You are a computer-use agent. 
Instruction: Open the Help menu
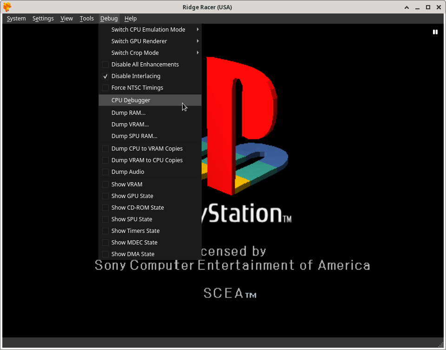pyautogui.click(x=131, y=19)
